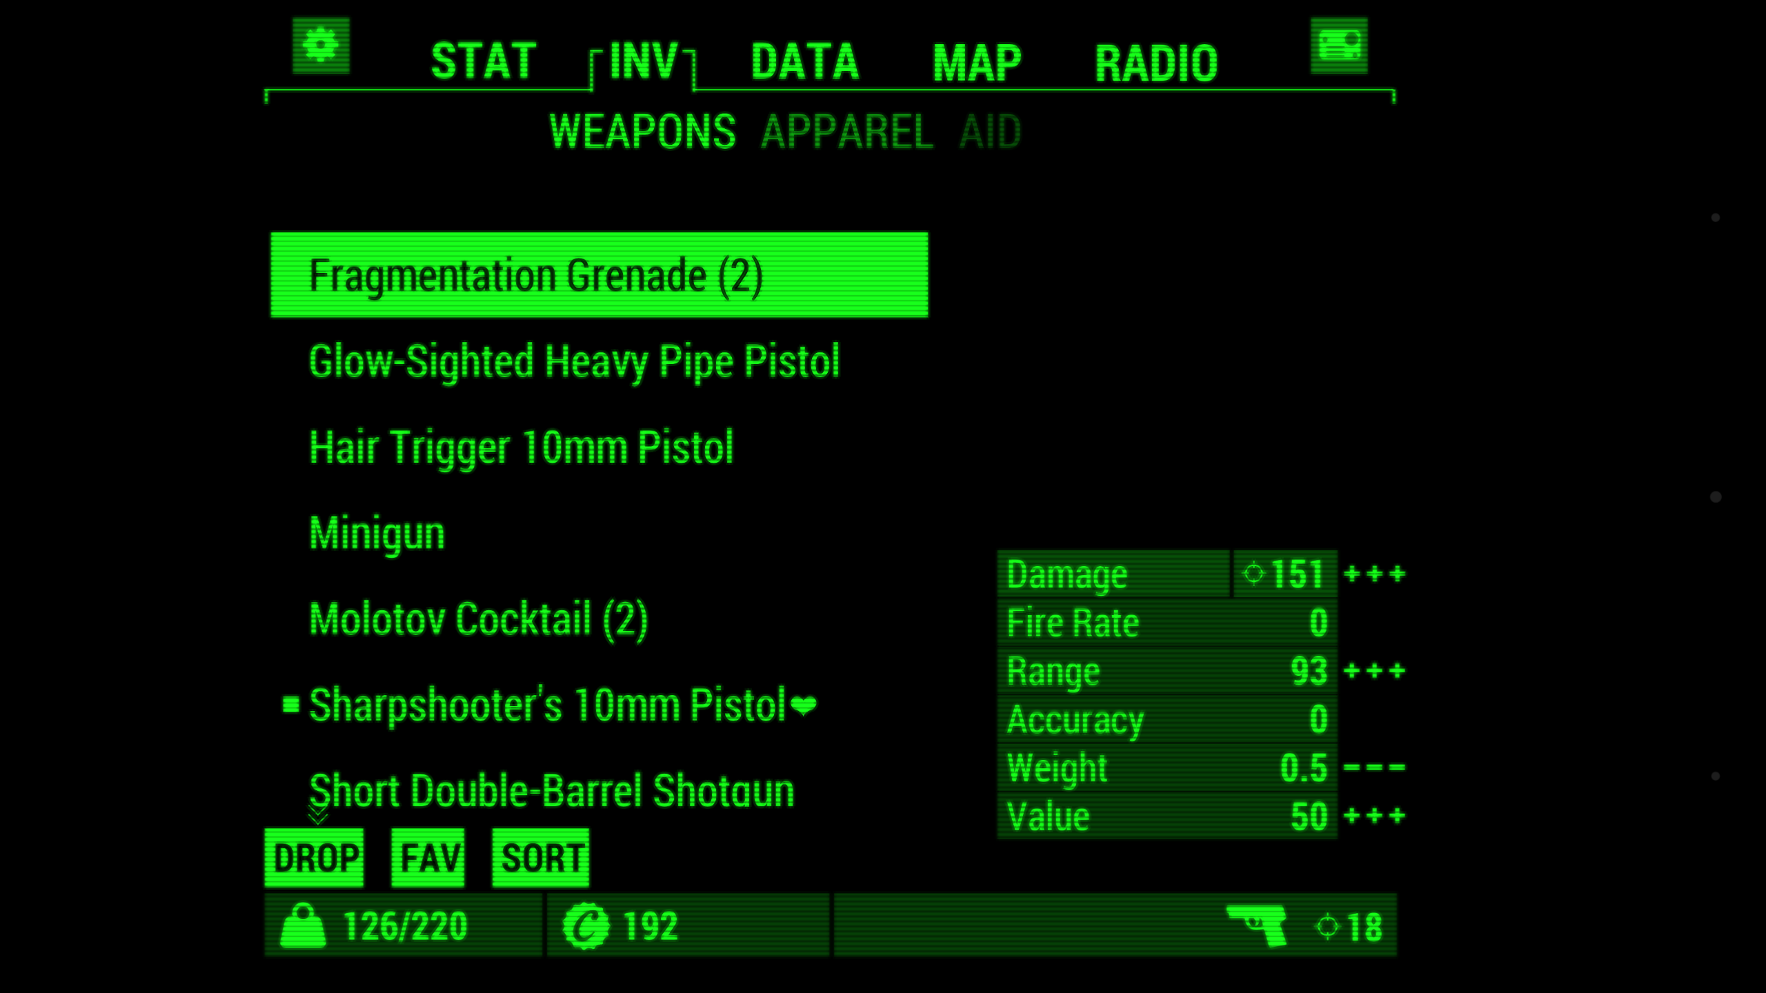Click the weight capacity lock icon
Screen dimensions: 1766x993
click(x=299, y=926)
